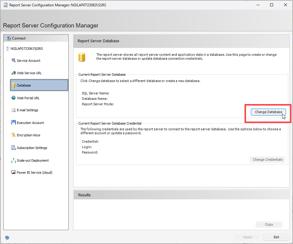Click the Database cylinder icon in sidebar
The width and height of the screenshot is (293, 244).
coord(14,85)
